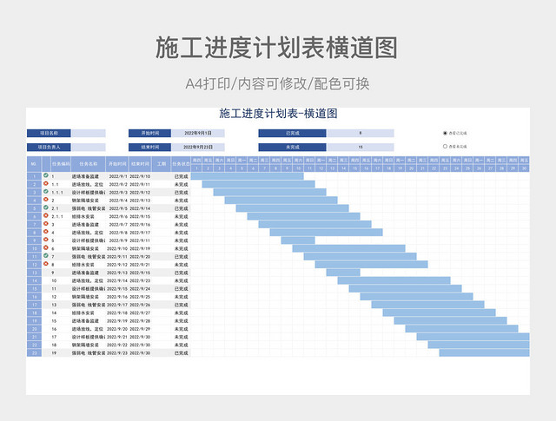This screenshot has width=556, height=421.
Task: Click the 任务状态 column header
Action: click(x=181, y=164)
